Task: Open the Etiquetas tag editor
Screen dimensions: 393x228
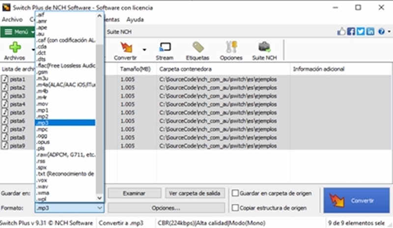Action: tap(197, 48)
